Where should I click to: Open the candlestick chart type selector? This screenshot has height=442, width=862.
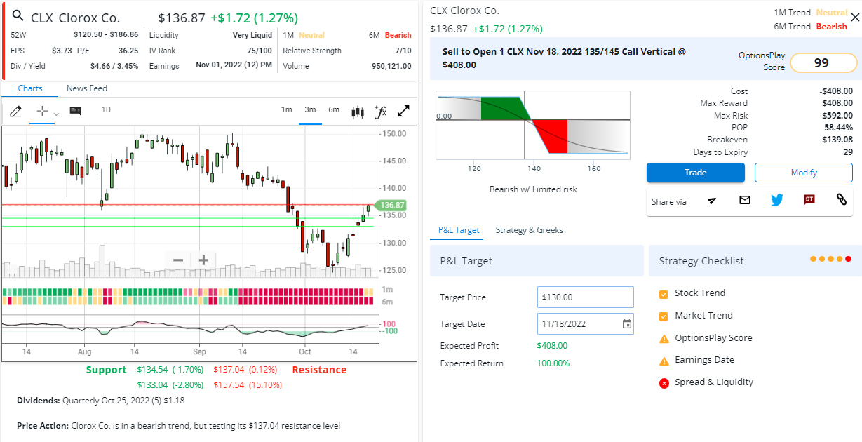358,111
